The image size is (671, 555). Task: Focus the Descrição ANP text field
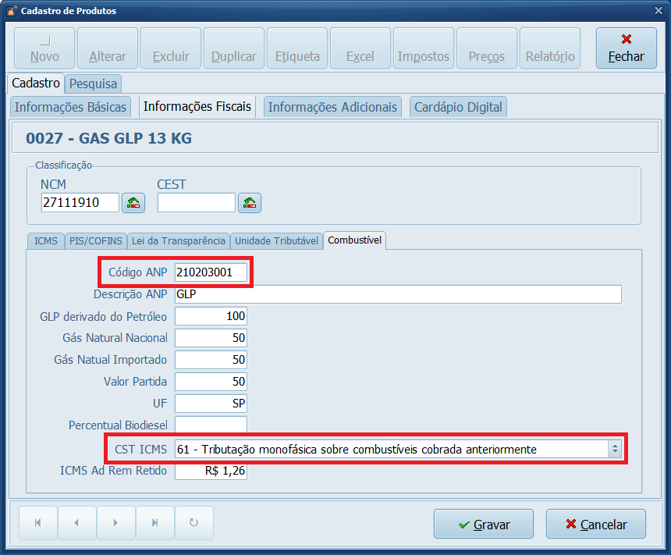tap(397, 294)
